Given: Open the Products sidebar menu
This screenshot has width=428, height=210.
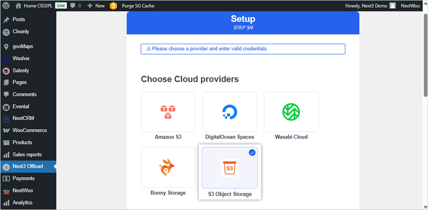Looking at the screenshot, I should click(22, 143).
